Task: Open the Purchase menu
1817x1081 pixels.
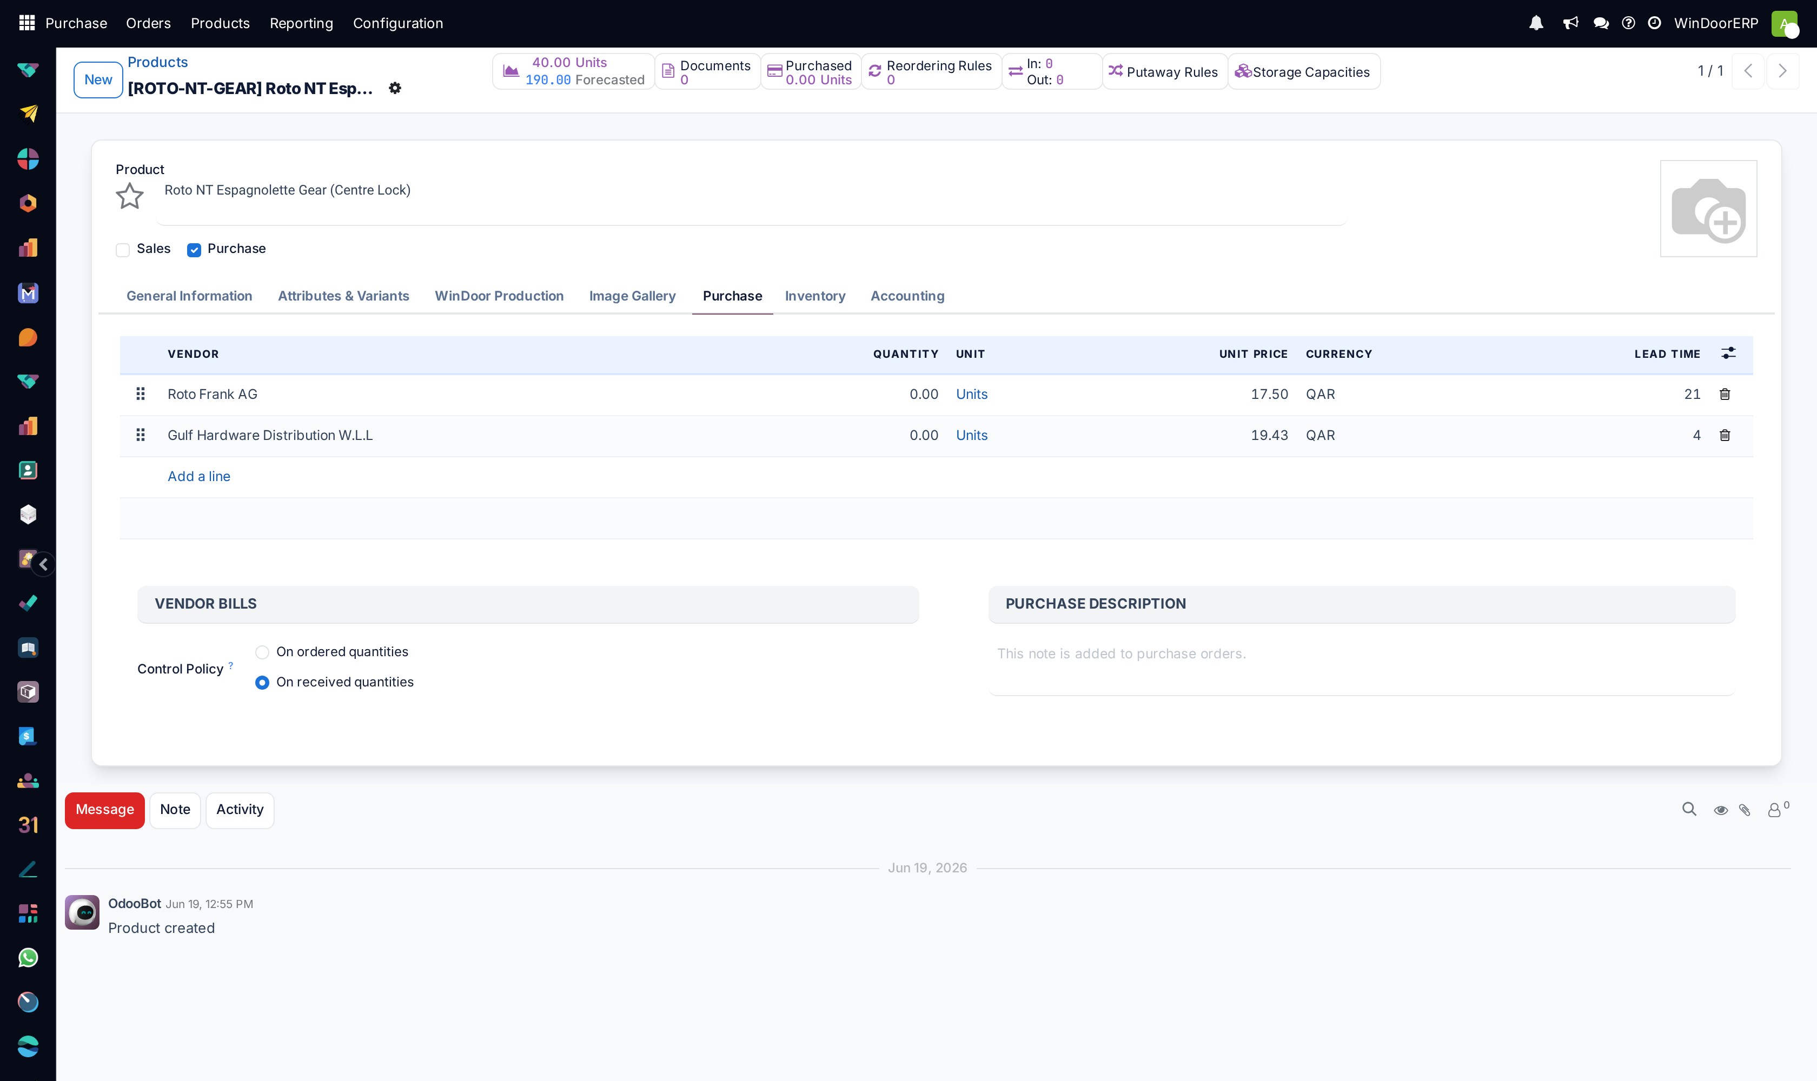Action: (76, 23)
